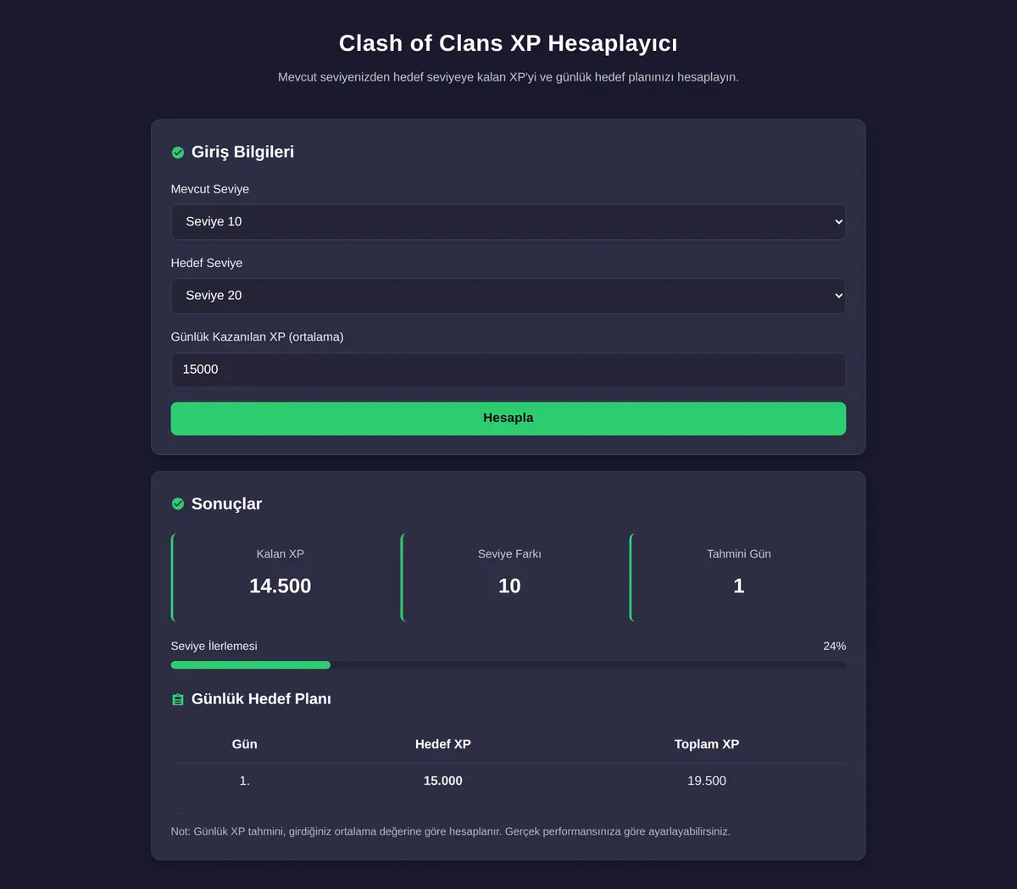This screenshot has height=889, width=1017.
Task: Click the Toplam XP column header
Action: tap(707, 744)
